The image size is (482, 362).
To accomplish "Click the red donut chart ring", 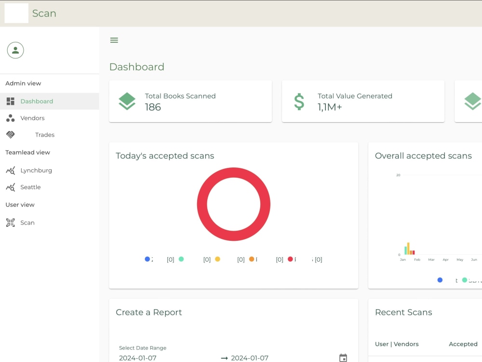I will (234, 173).
